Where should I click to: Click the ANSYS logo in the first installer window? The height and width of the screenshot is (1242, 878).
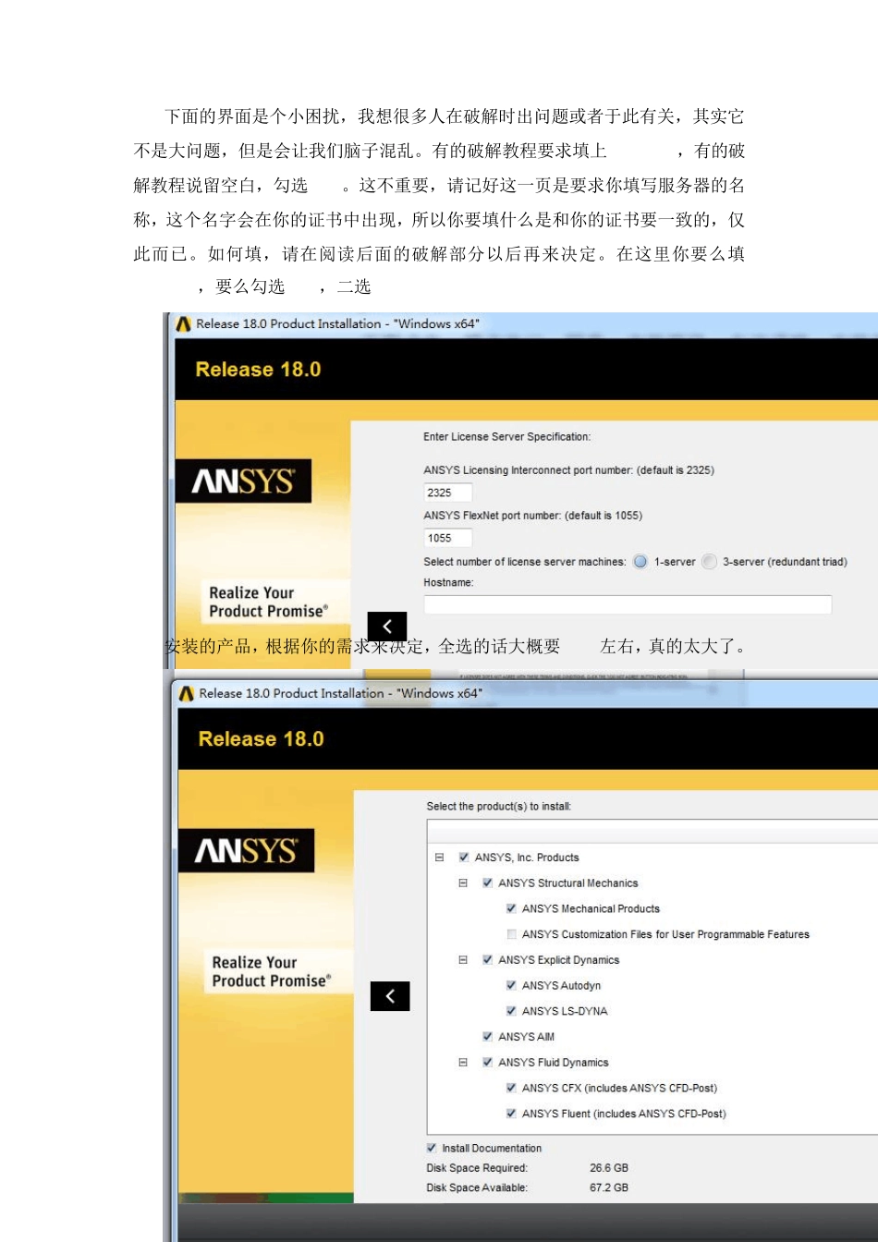(x=243, y=481)
